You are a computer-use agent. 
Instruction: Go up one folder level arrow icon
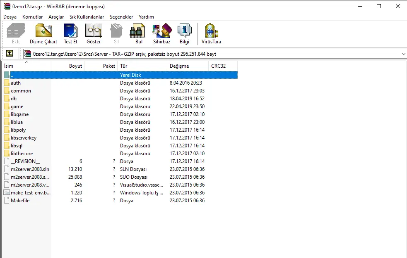coord(10,53)
